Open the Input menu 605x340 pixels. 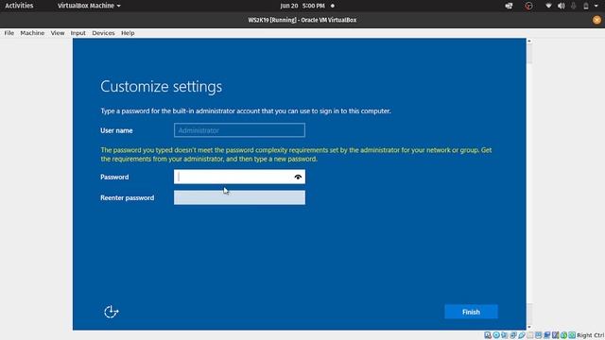coord(78,33)
